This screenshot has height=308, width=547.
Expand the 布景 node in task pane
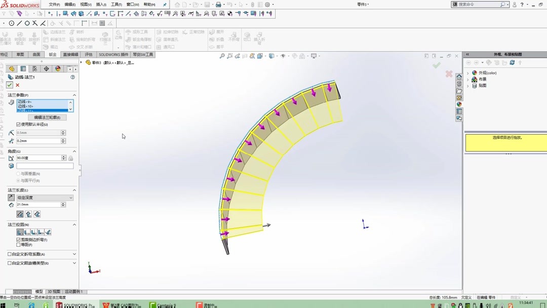467,79
